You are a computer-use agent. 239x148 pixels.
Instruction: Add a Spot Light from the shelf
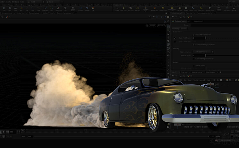click(x=130, y=9)
